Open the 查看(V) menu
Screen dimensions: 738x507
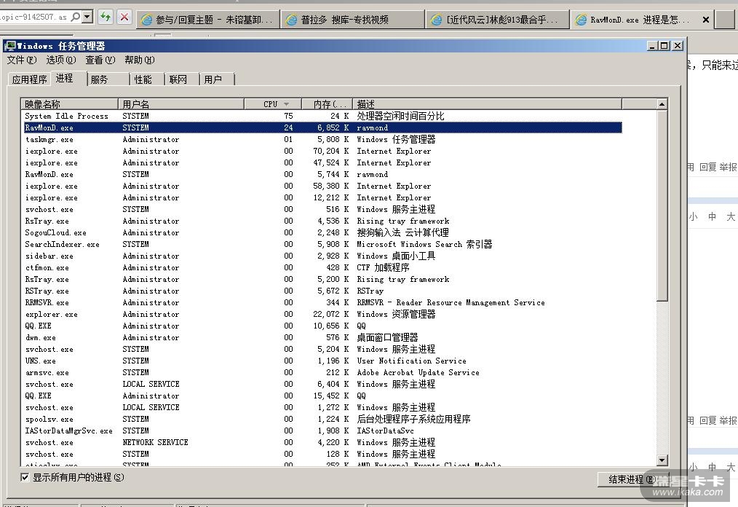point(100,60)
